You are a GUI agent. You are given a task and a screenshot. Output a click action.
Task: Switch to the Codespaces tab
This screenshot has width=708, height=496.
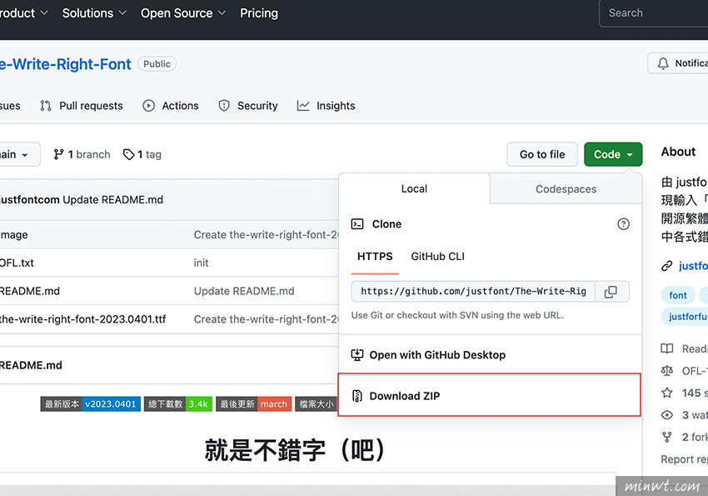pos(566,189)
